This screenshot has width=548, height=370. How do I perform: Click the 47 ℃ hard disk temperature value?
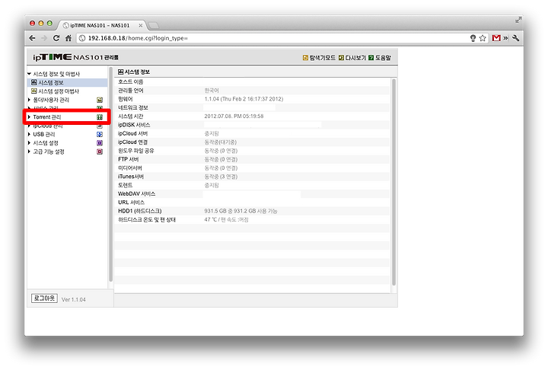(226, 220)
